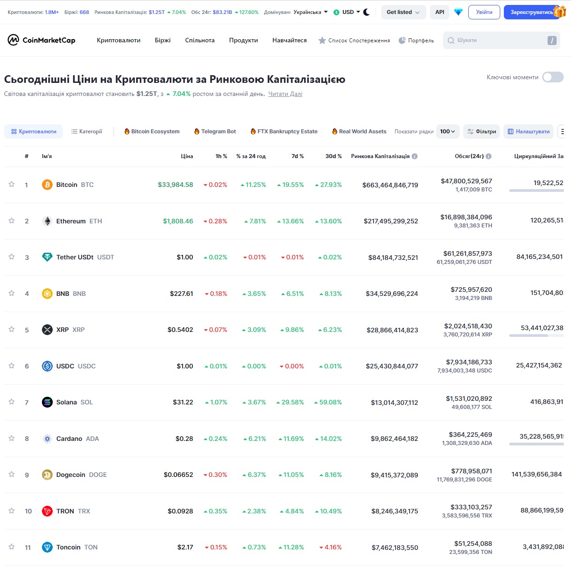Click the Список Спостереження star icon
Screen dimensions: 571x567
(322, 41)
